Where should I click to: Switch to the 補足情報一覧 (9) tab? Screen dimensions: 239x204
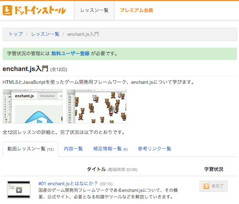(110, 149)
